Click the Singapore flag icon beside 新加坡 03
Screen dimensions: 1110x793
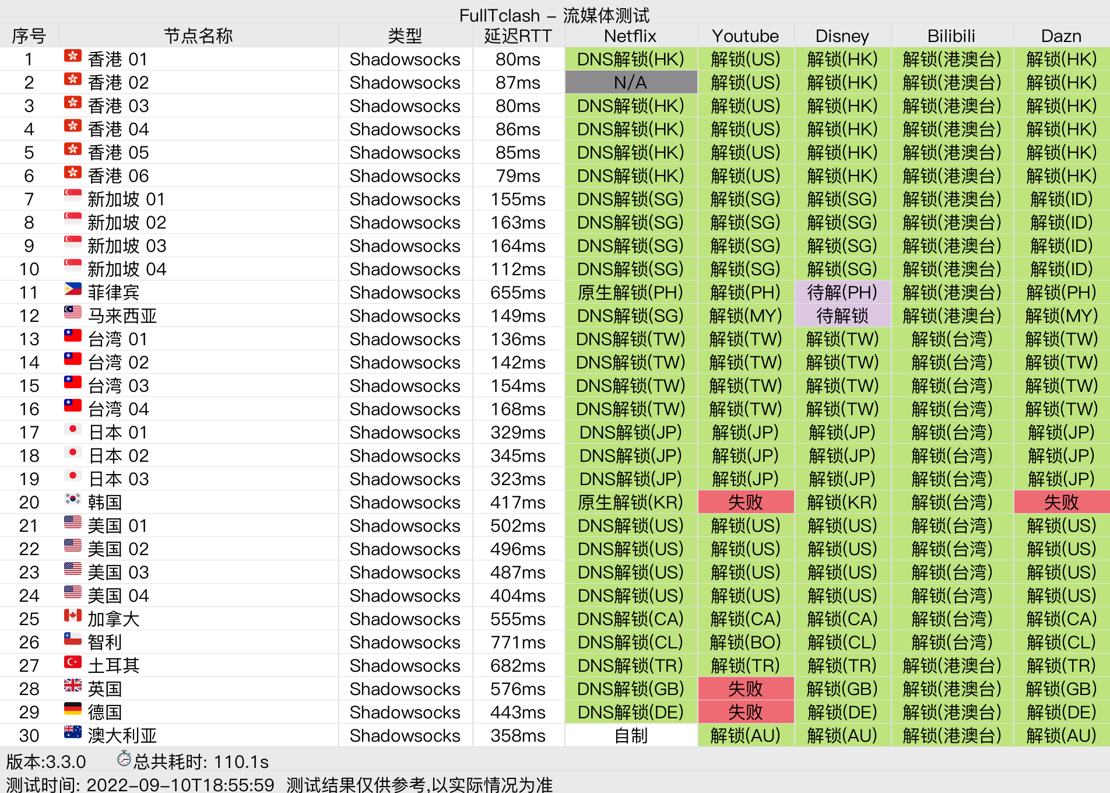click(73, 243)
